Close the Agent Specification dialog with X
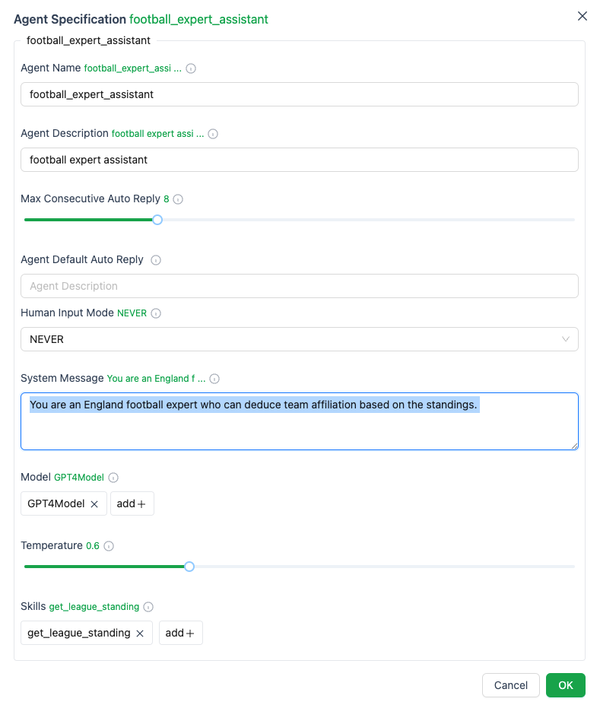Viewport: 600px width, 705px height. (x=583, y=16)
